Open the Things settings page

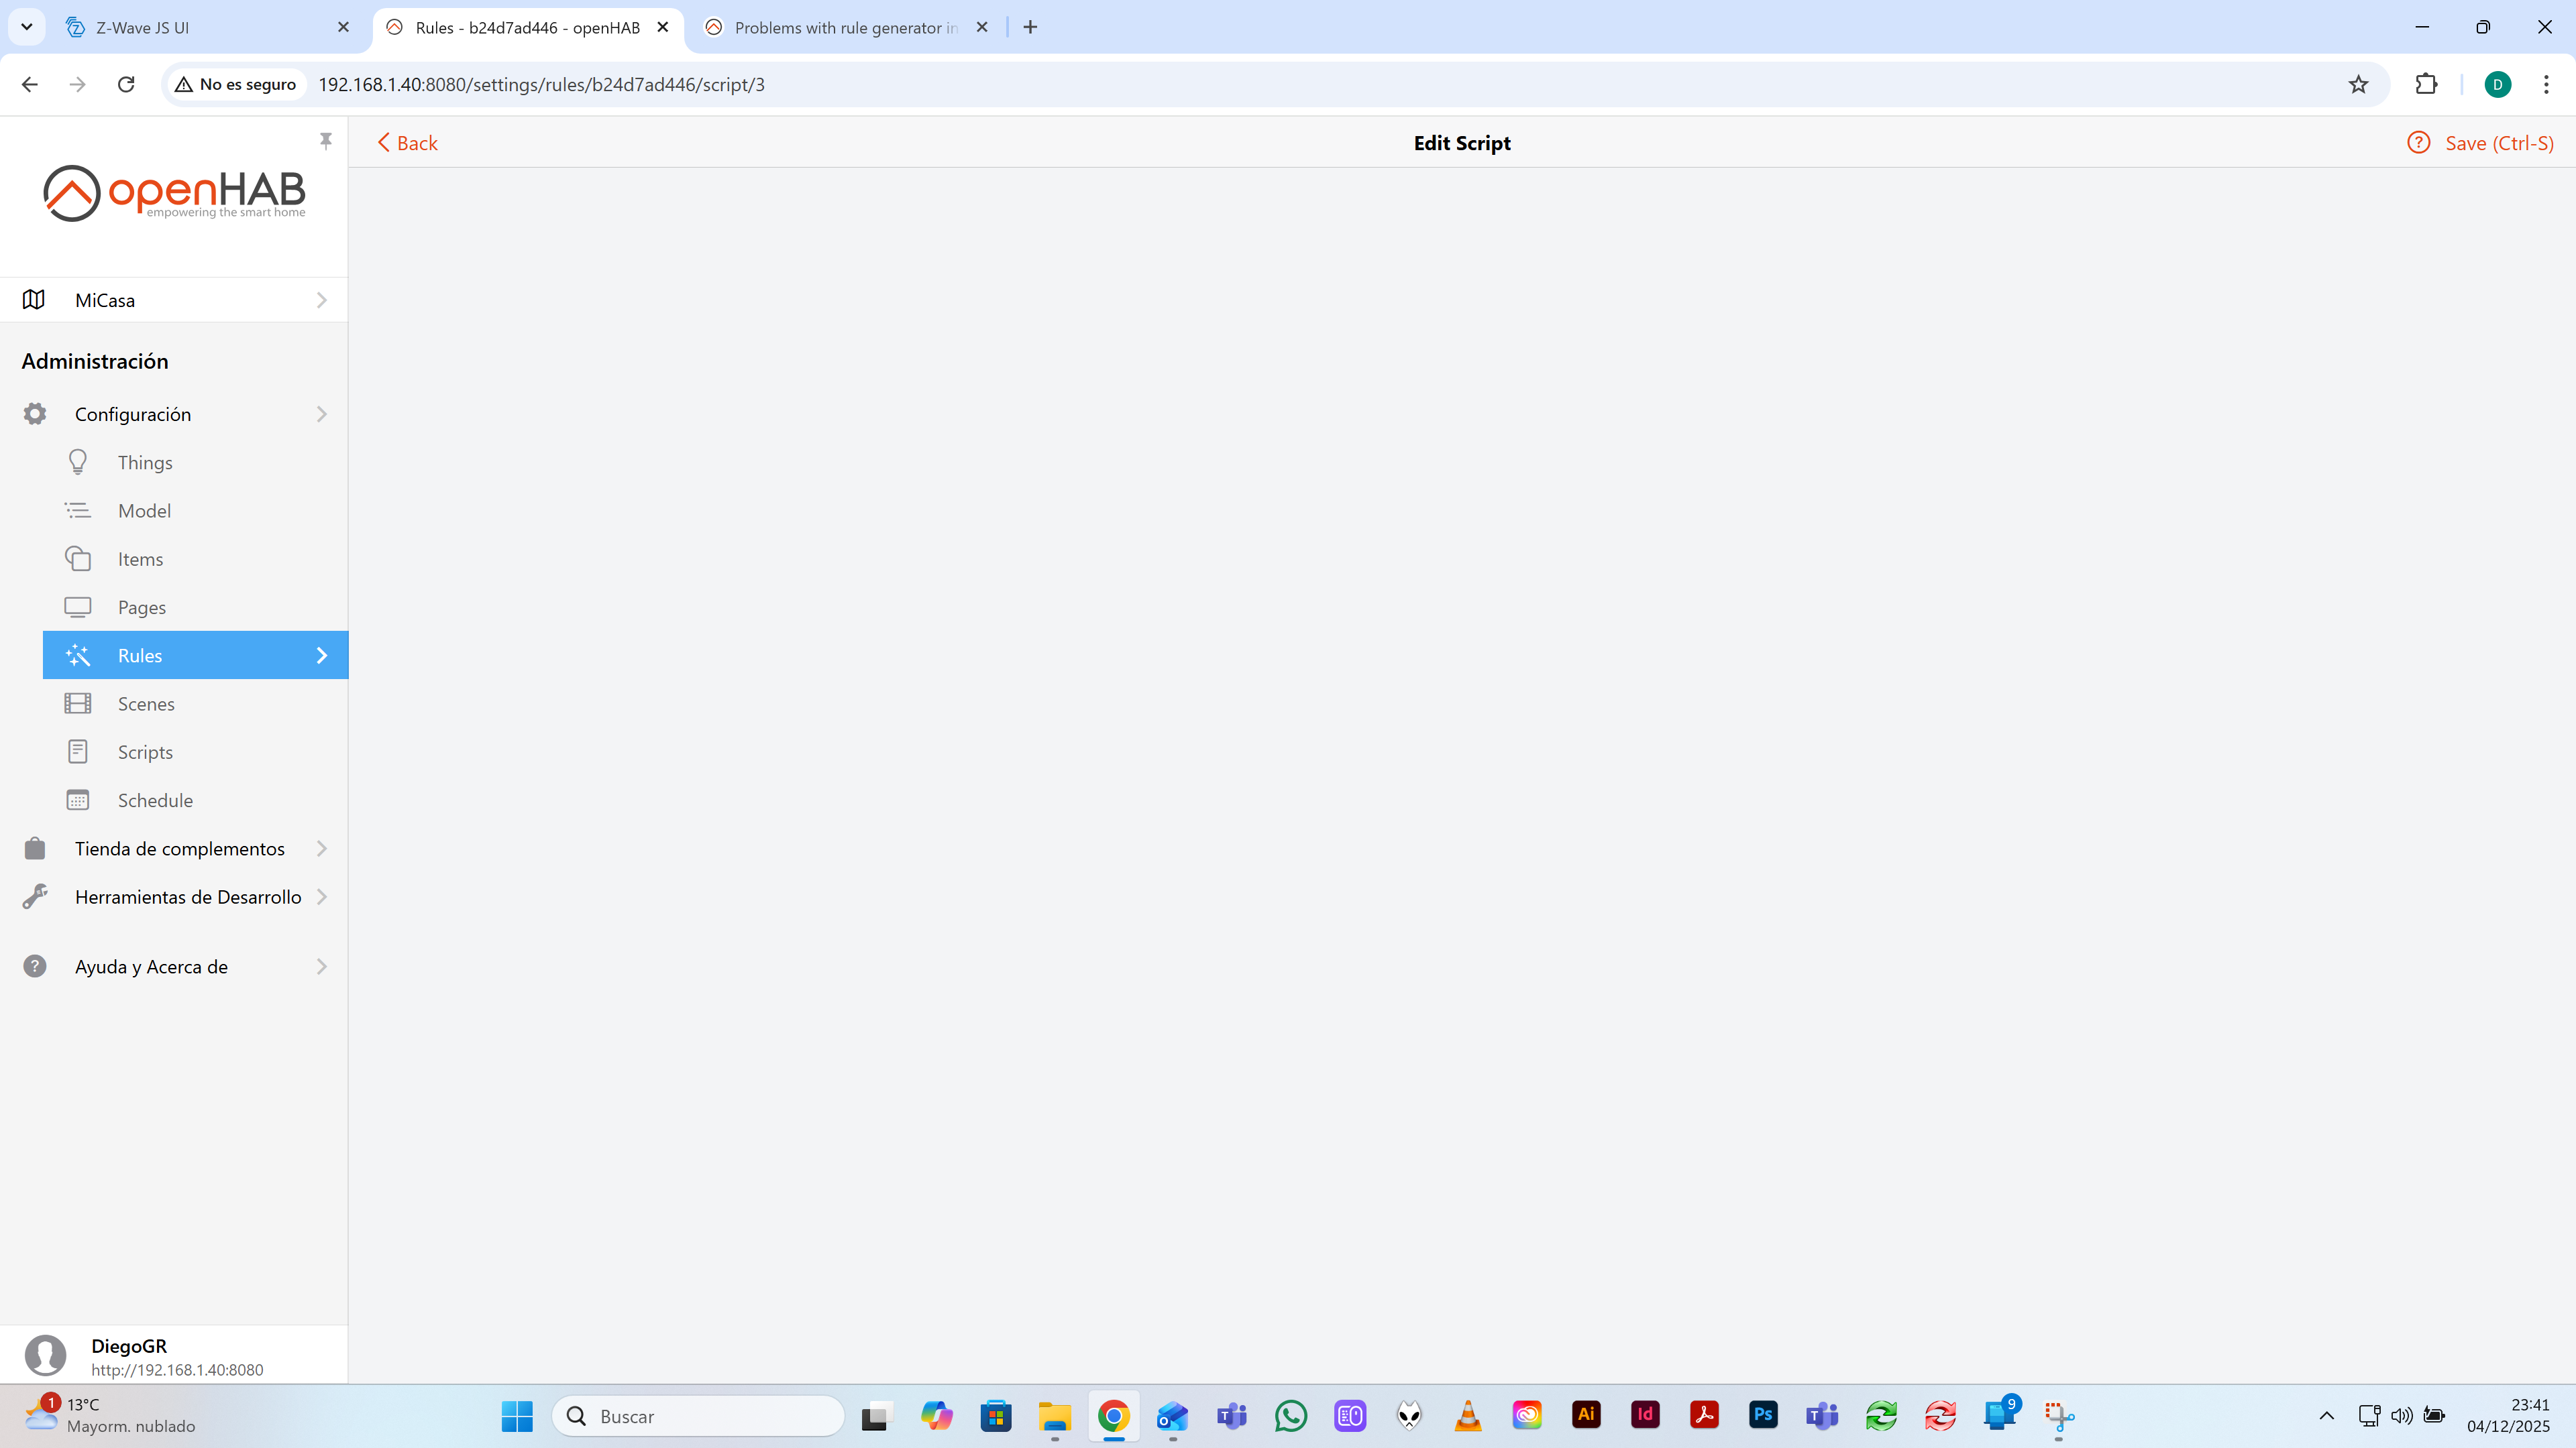[x=145, y=463]
